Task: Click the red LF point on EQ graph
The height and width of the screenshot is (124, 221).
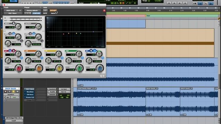Action: click(x=64, y=34)
